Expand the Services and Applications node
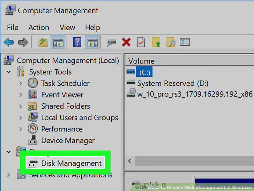The image size is (254, 191). (9, 175)
